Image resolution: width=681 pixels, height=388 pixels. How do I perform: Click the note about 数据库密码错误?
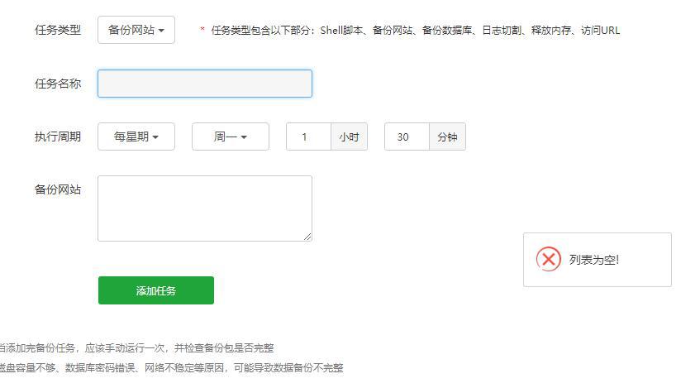tap(171, 368)
